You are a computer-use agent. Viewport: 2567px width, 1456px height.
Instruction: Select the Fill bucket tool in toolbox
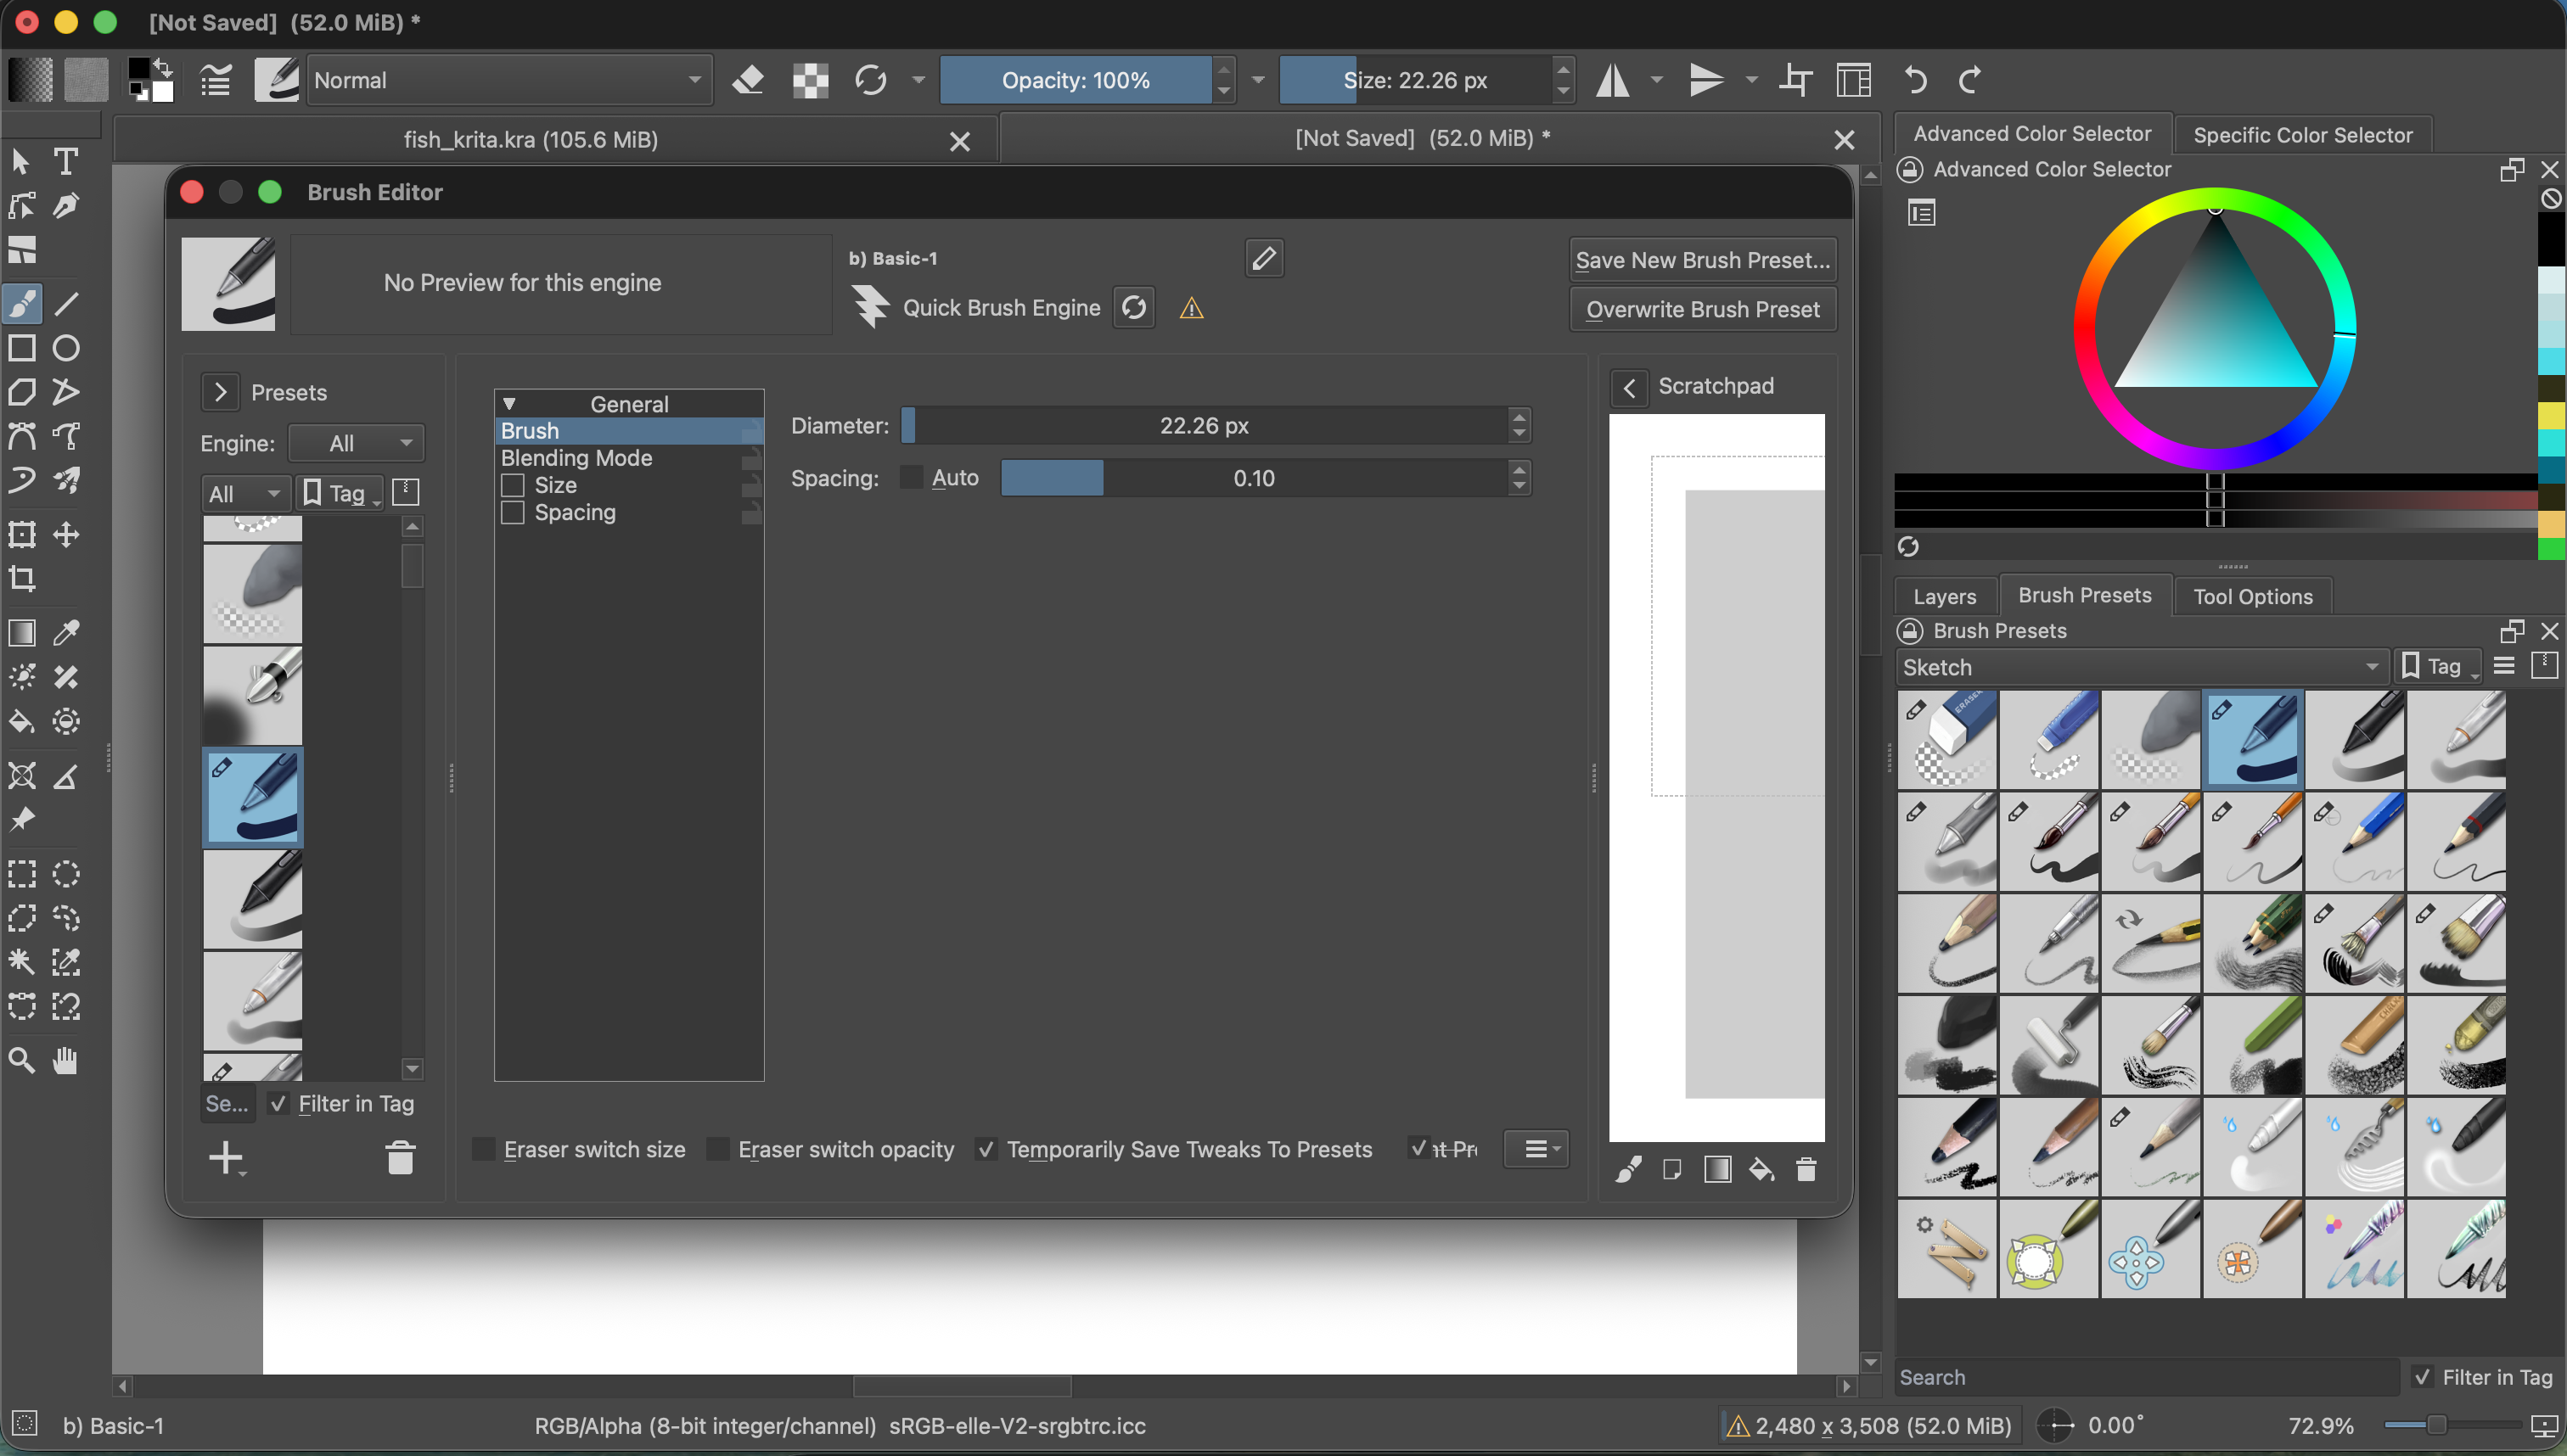click(x=22, y=721)
